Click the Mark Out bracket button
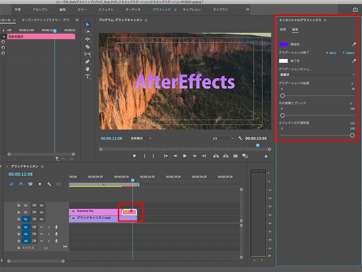 tap(153, 156)
